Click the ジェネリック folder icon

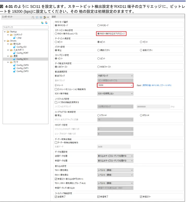(11, 35)
